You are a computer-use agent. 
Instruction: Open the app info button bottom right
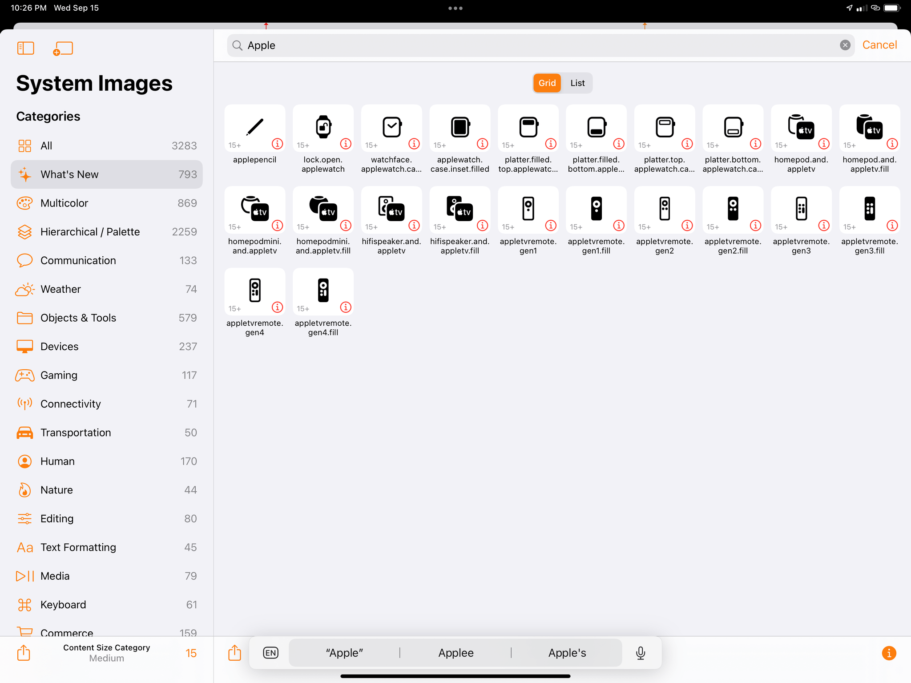coord(889,653)
